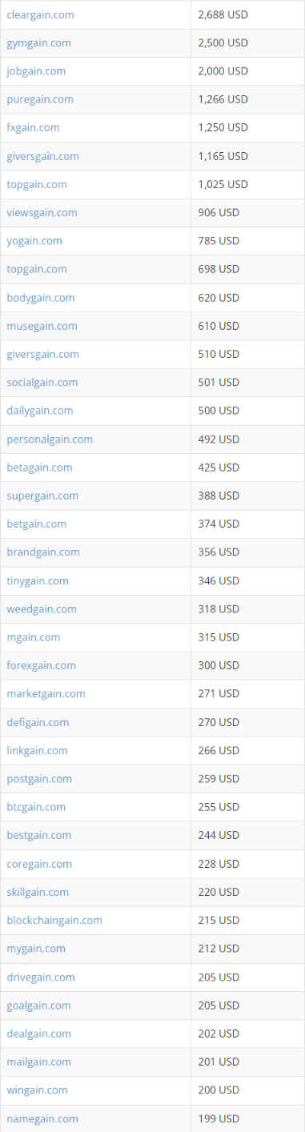This screenshot has height=1132, width=305.
Task: Open the yogain.com link
Action: (34, 240)
